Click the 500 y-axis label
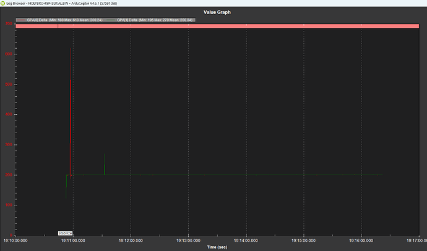This screenshot has height=251, width=427. coord(9,84)
